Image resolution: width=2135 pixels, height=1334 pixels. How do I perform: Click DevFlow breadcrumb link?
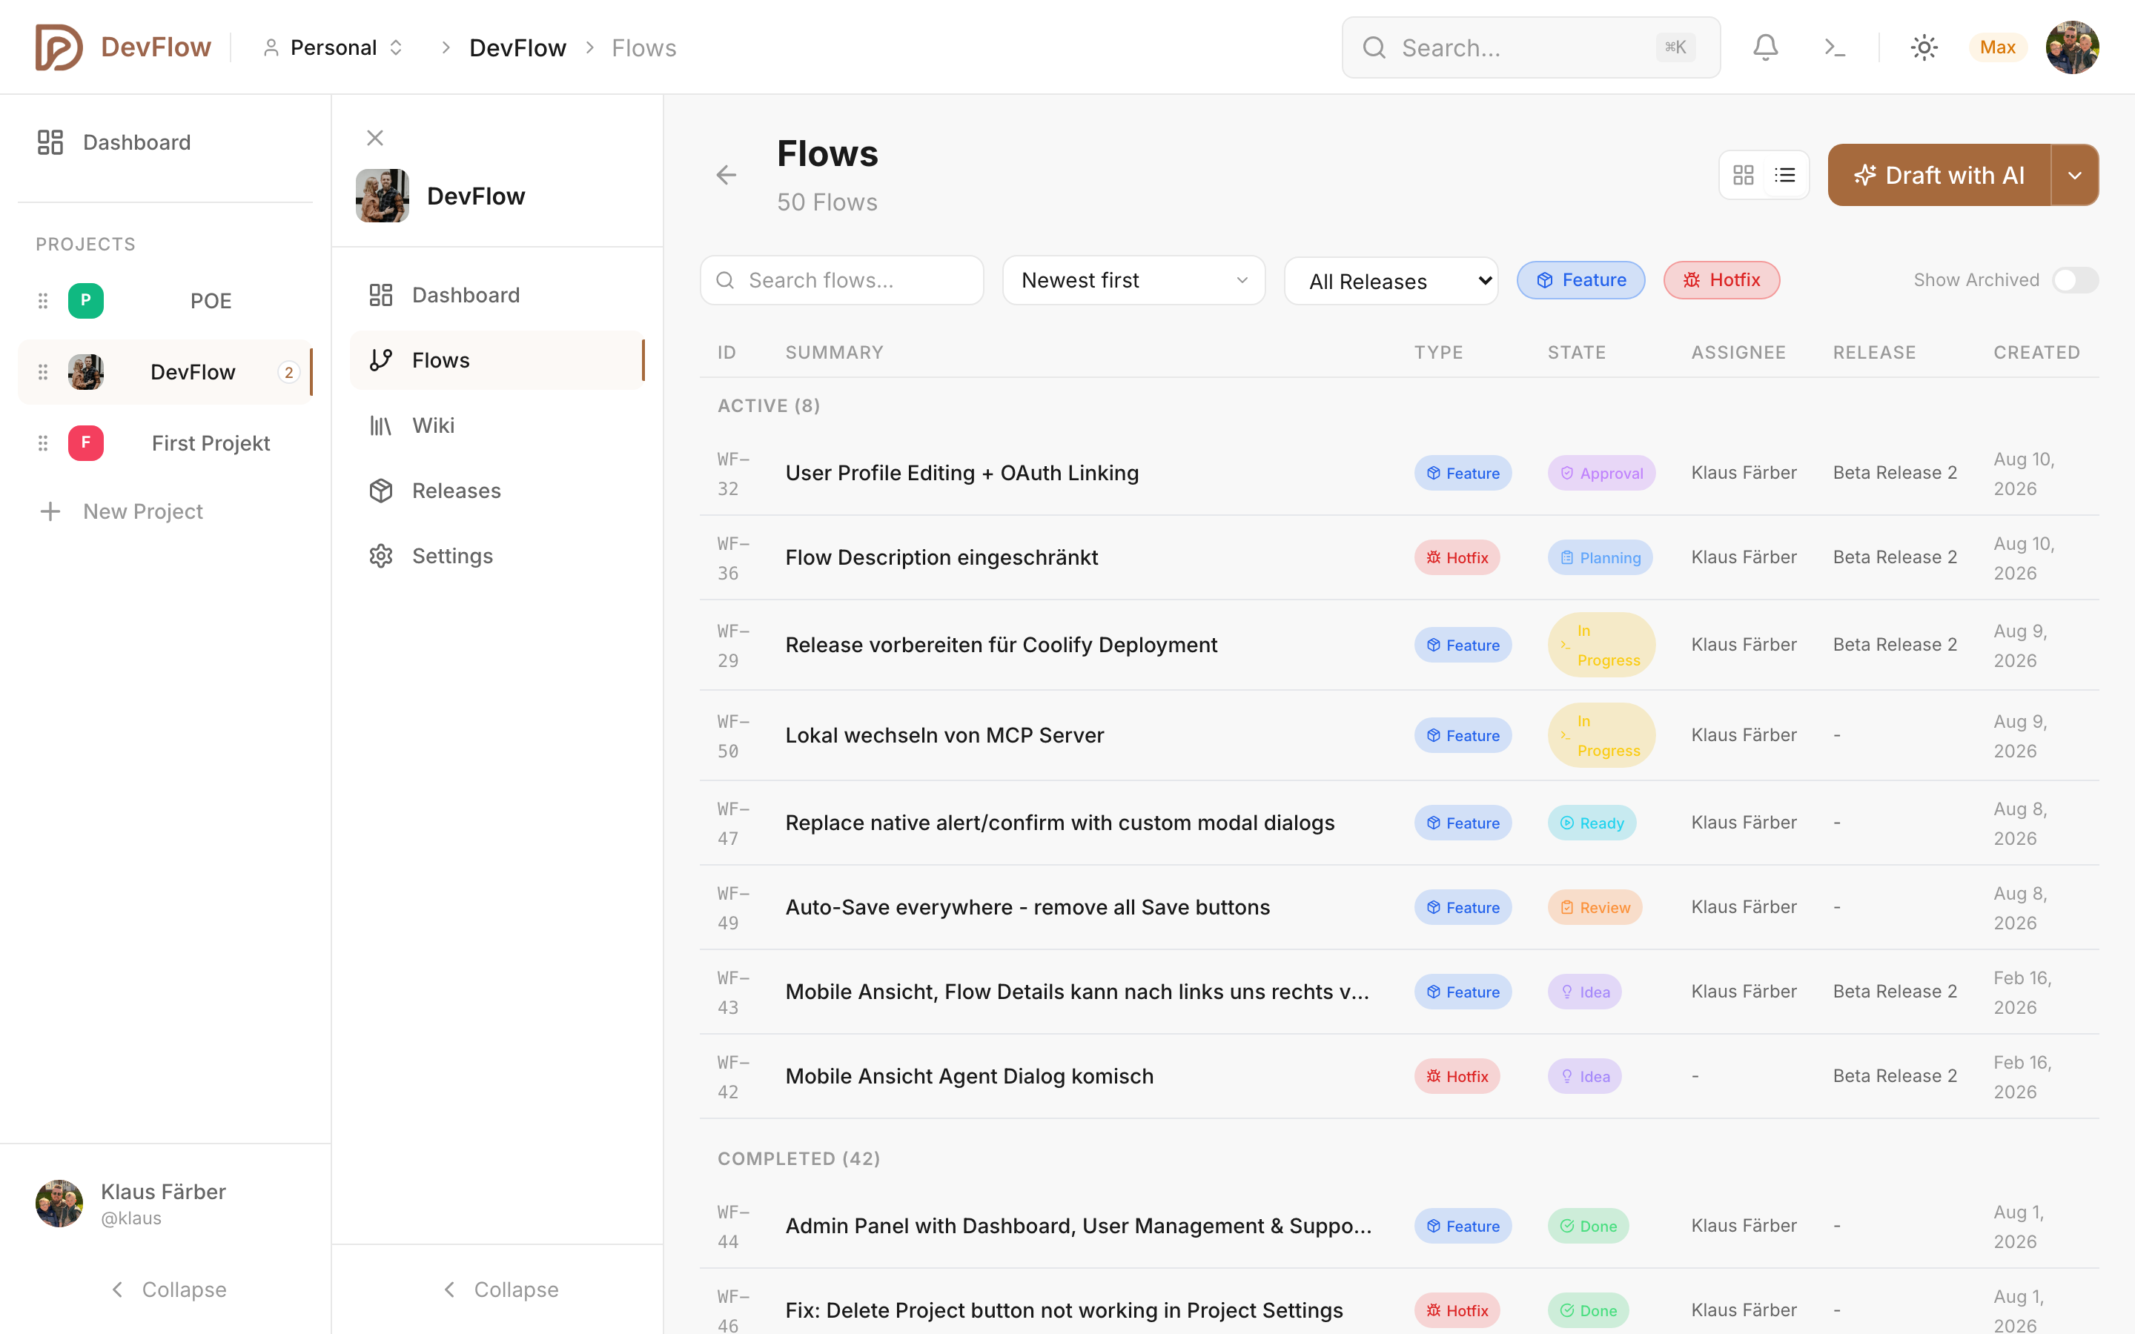517,47
